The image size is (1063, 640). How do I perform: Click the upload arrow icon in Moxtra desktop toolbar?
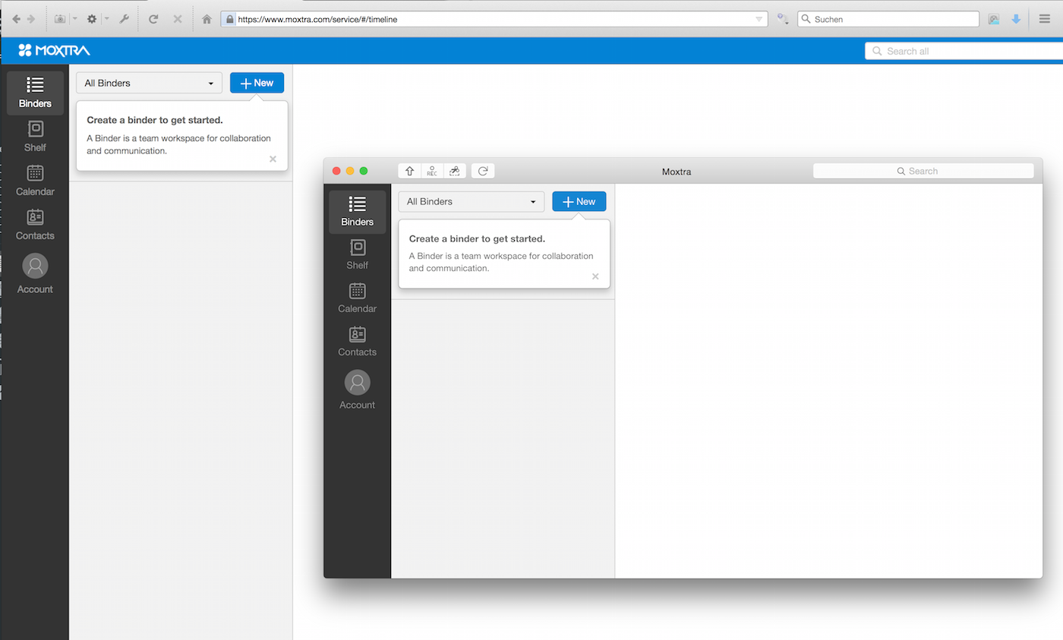click(410, 172)
